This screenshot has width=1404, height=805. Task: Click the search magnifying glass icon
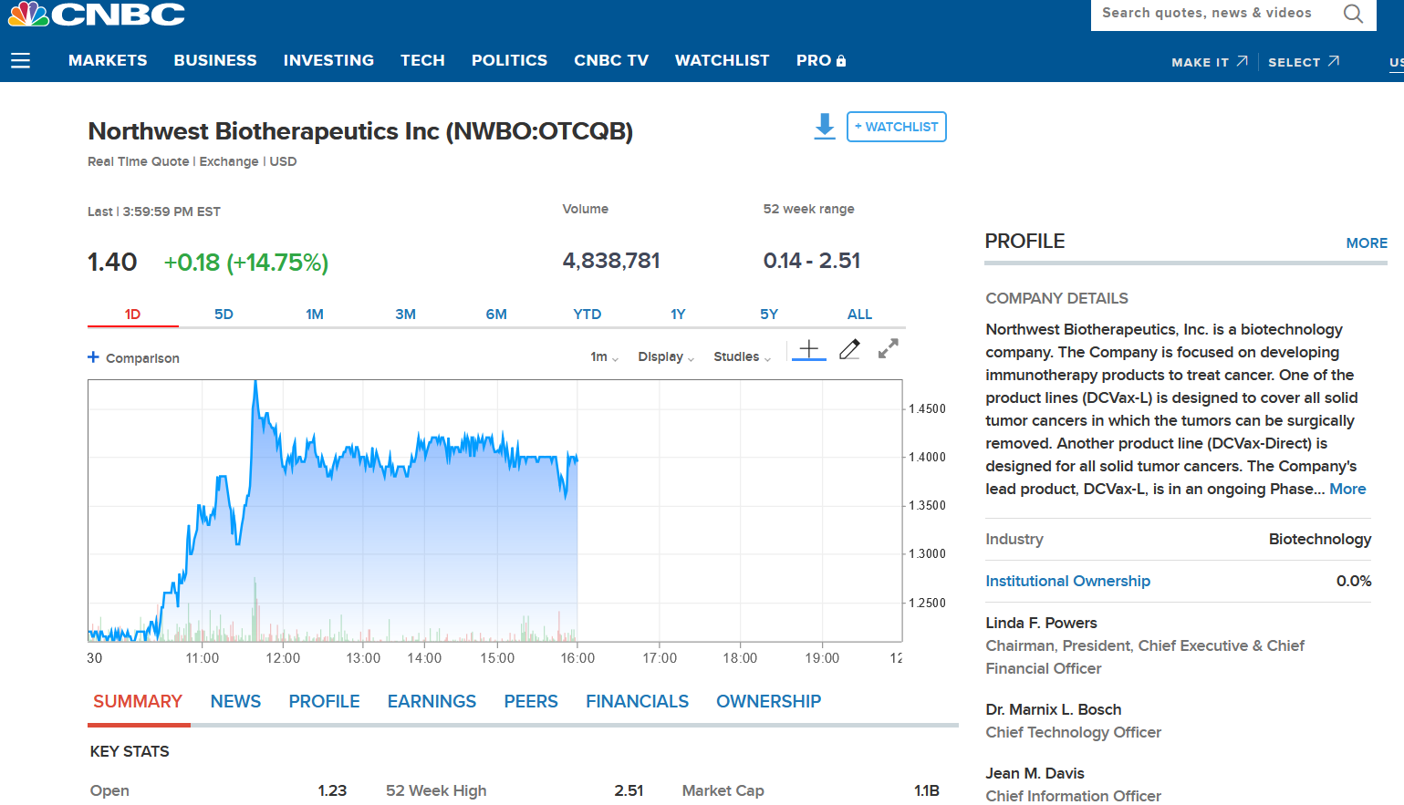[x=1353, y=14]
